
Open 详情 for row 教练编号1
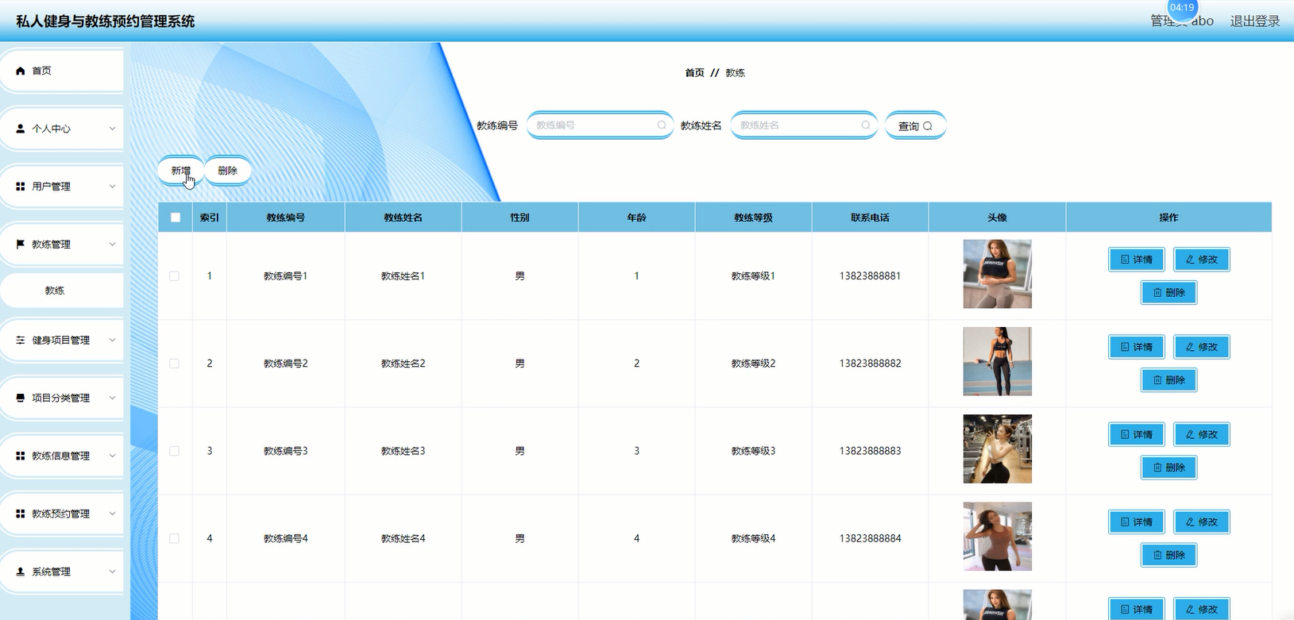[1137, 260]
